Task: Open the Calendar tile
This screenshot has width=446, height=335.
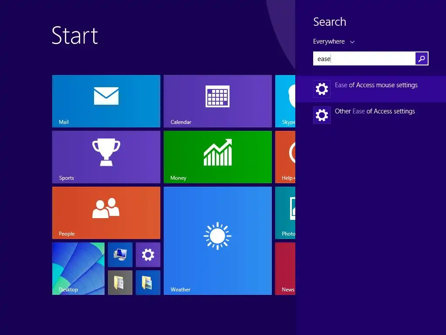Action: [218, 101]
